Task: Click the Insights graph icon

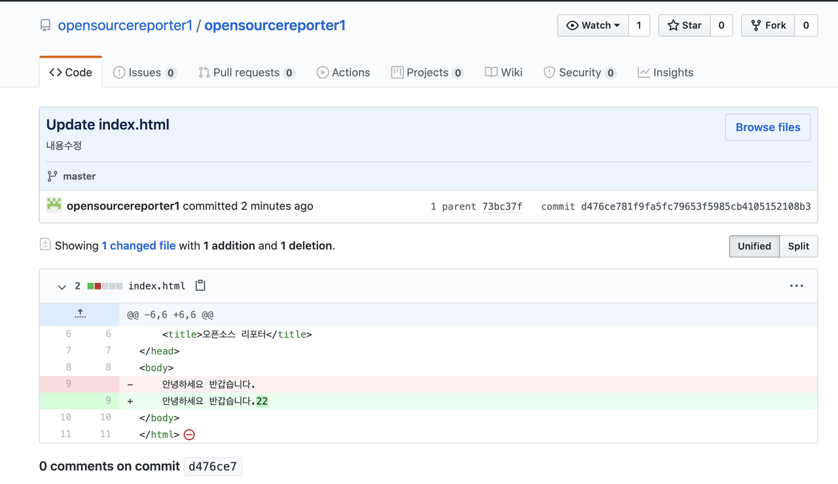Action: [x=644, y=73]
